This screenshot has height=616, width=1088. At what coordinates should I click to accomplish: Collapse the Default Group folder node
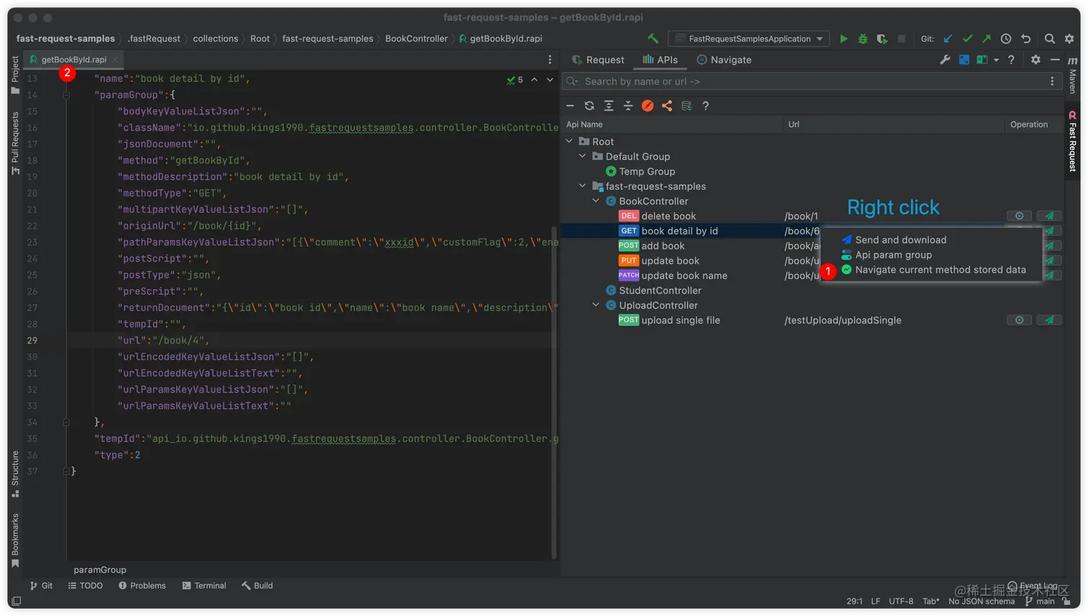[582, 157]
